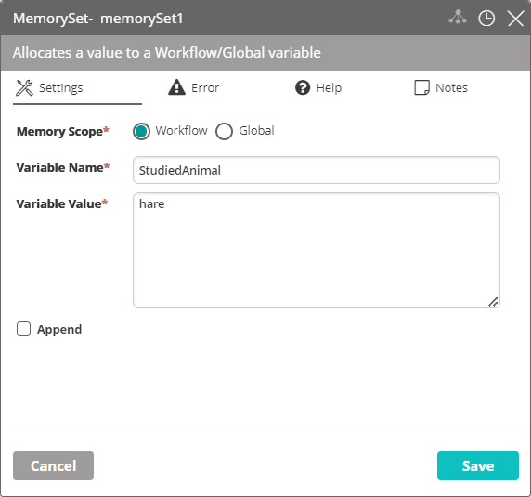Cancel the MemorySet dialog
The image size is (531, 497).
(x=54, y=465)
